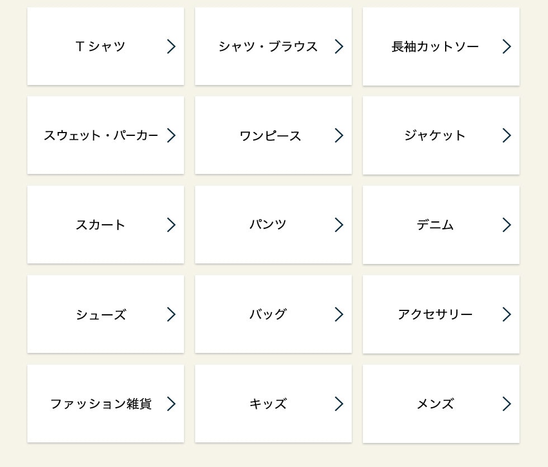
Task: Select the ワンピース category text
Action: point(270,136)
